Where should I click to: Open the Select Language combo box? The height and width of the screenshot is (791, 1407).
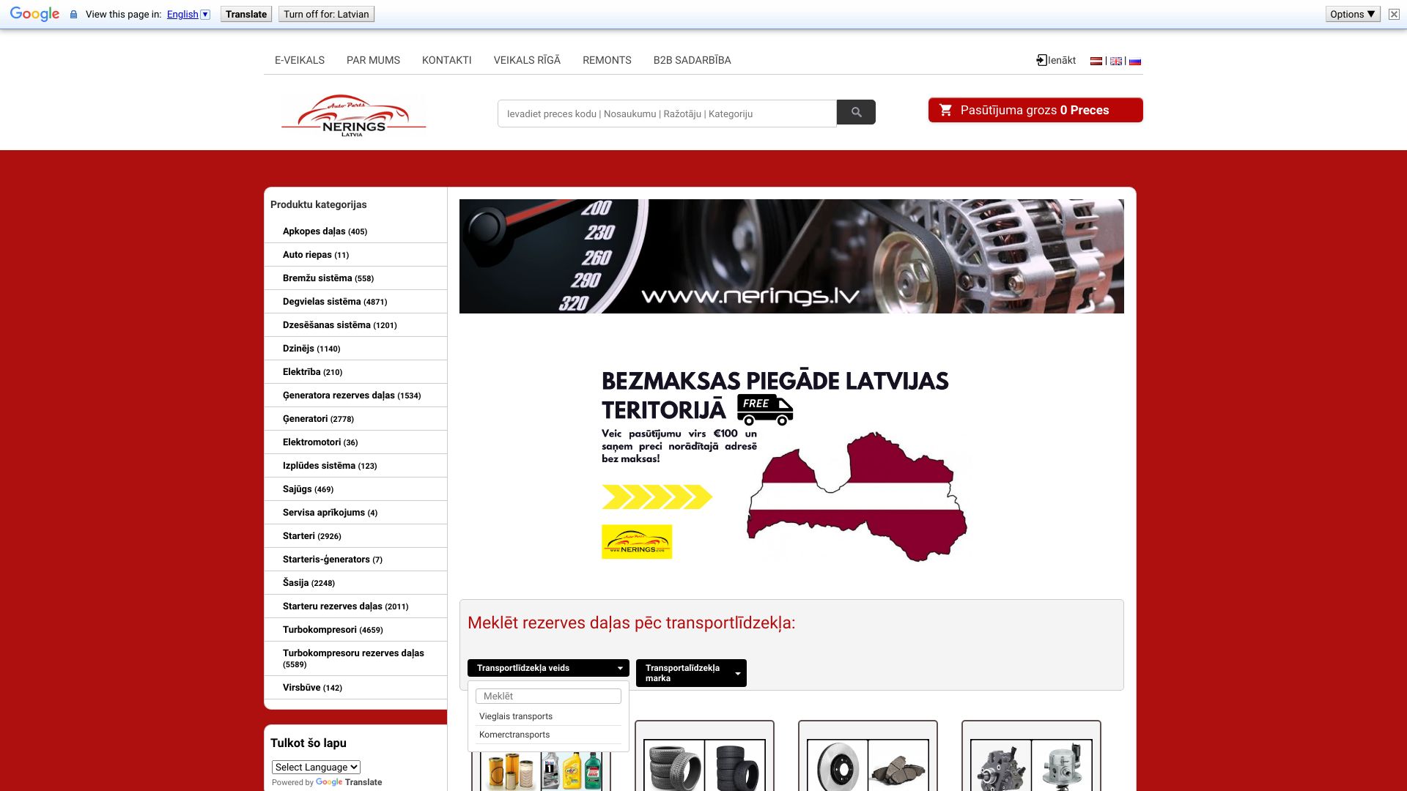tap(316, 767)
